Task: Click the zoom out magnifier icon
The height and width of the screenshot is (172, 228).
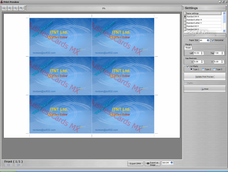Action: pos(15,8)
